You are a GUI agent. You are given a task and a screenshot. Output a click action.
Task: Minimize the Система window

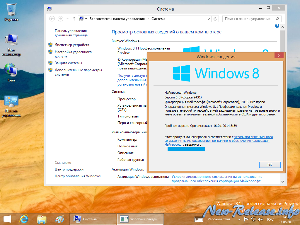pyautogui.click(x=260, y=8)
